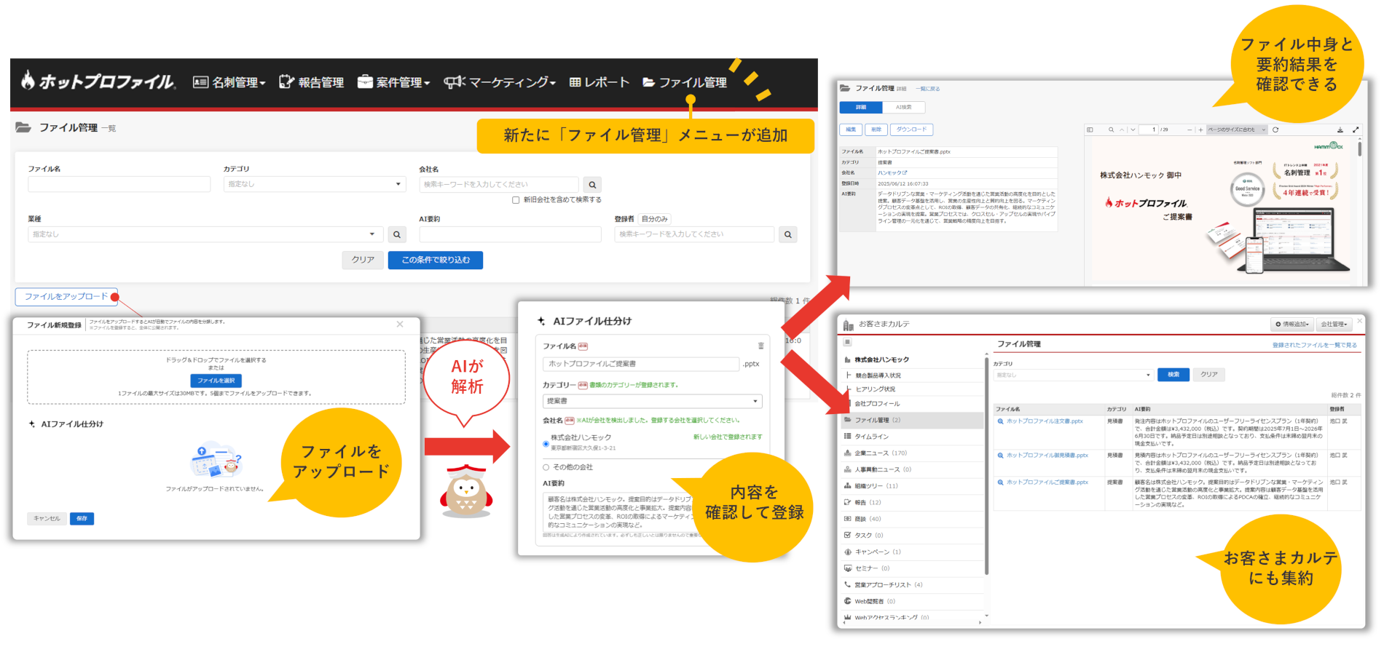Click the rotate/refresh icon in viewer toolbar

[1275, 130]
